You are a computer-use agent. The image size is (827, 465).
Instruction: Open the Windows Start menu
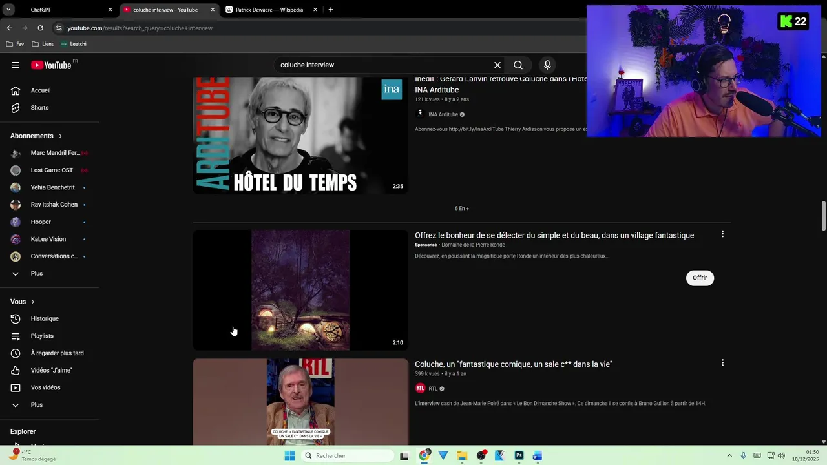(289, 456)
